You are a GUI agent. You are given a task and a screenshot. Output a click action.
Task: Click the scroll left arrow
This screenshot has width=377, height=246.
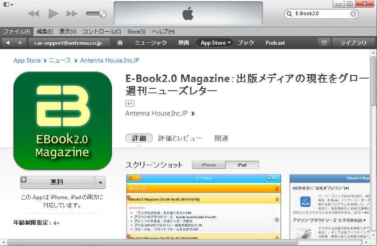tap(3, 242)
